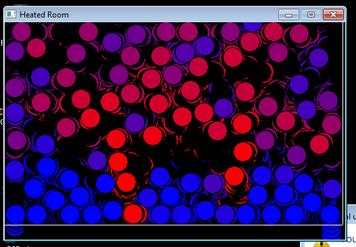
Task: Click the stacked blue ball below the floor line at right
Action: pyautogui.click(x=332, y=231)
